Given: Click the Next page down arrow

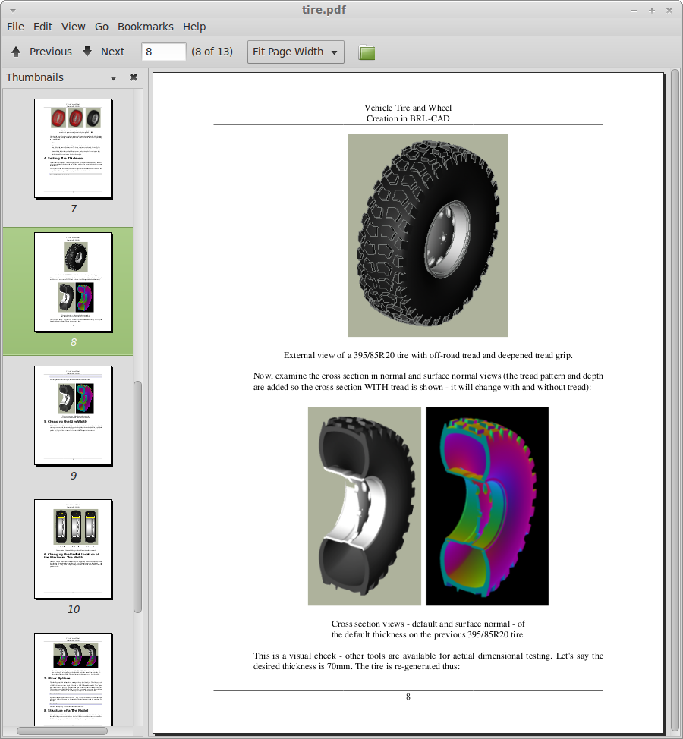Looking at the screenshot, I should point(87,52).
